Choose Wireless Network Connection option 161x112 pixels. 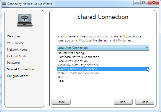pos(103,69)
